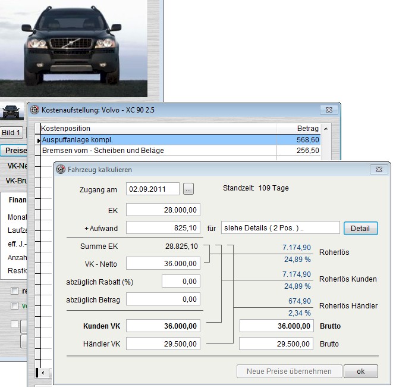Screen dimensions: 393x387
Task: Toggle the first checkbox below the finance panel
Action: click(x=14, y=291)
